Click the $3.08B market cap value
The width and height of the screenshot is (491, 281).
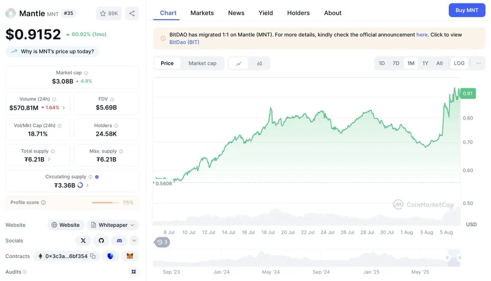coord(63,81)
